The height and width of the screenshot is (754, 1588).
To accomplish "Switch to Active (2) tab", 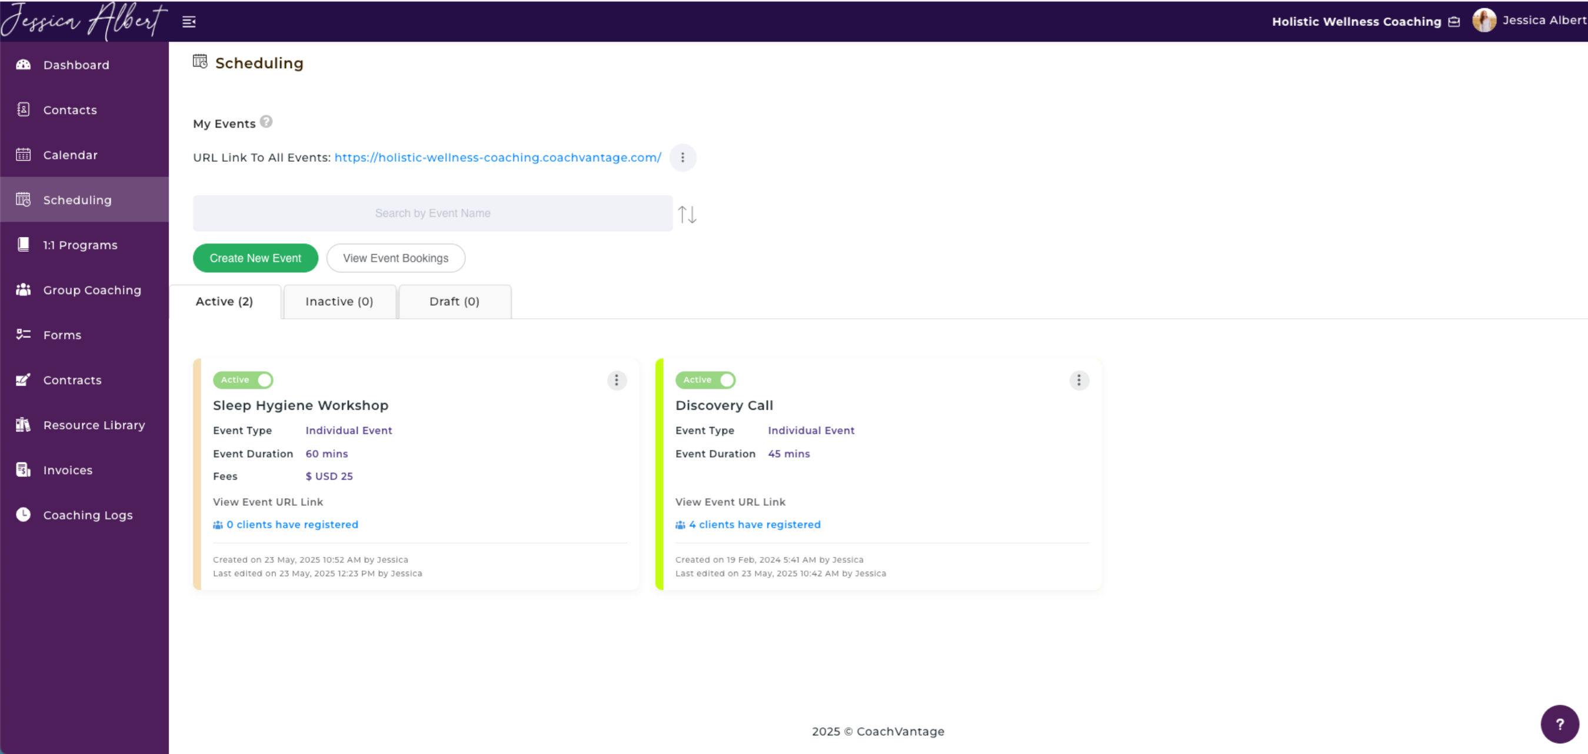I will (224, 301).
